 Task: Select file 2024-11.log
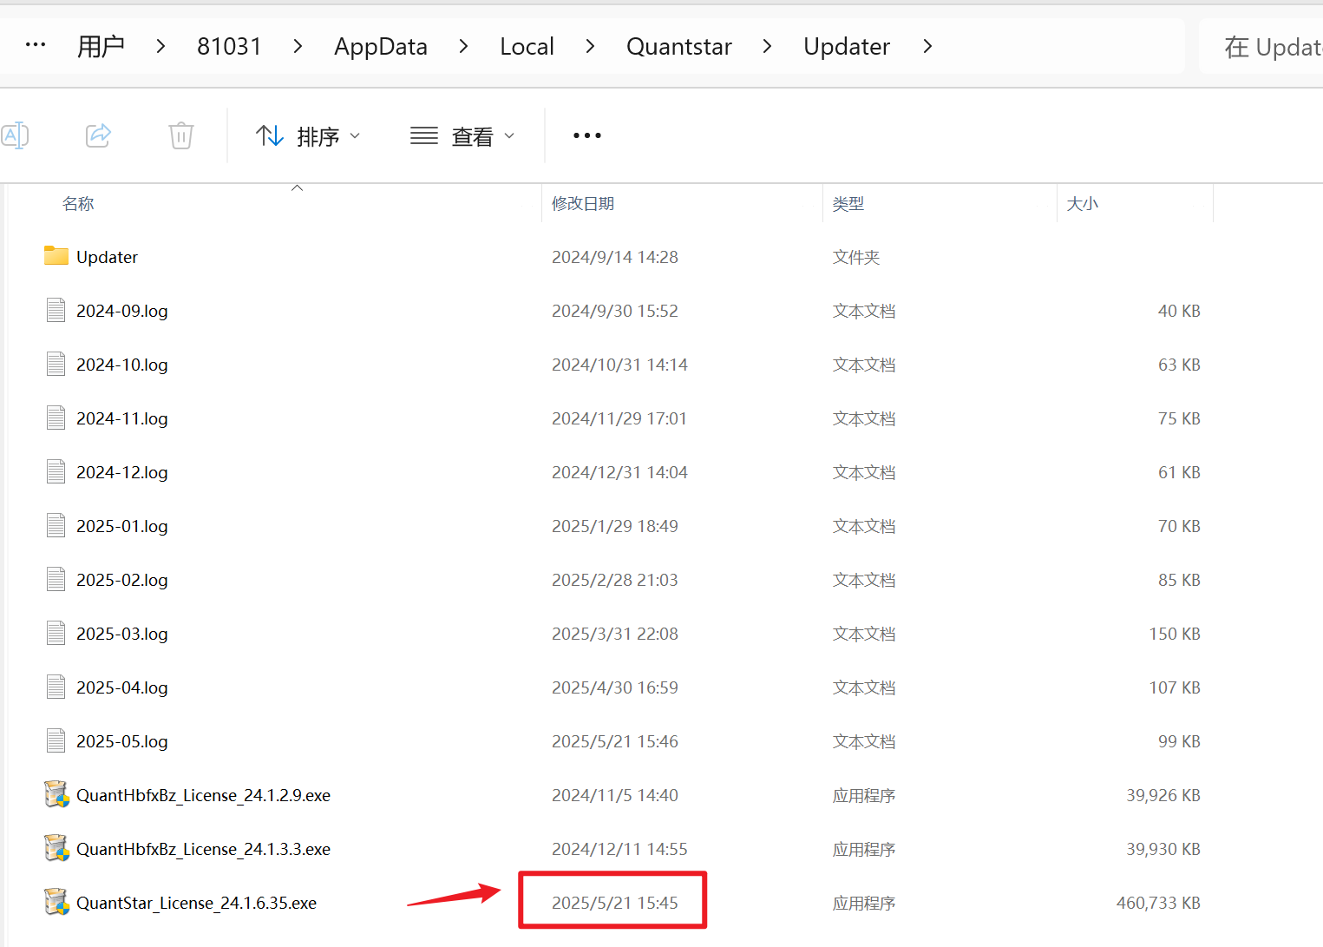pos(122,418)
